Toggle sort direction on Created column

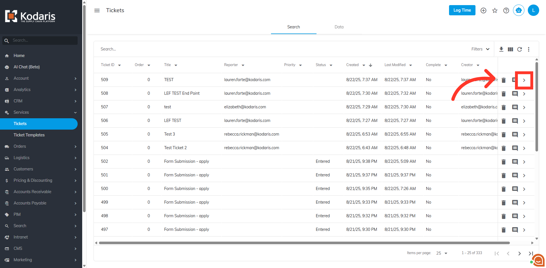(371, 65)
